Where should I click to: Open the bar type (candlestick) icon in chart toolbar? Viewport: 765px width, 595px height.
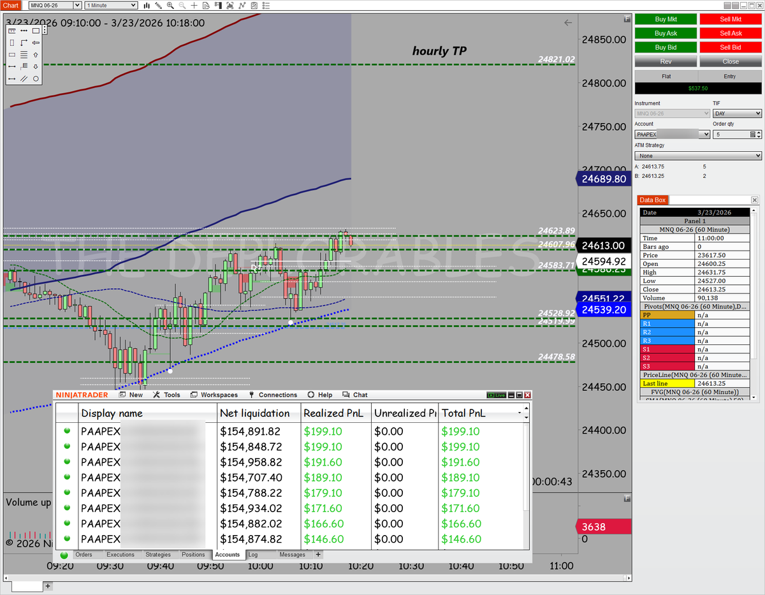click(147, 5)
